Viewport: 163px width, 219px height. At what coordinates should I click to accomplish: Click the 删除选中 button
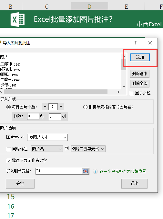click(x=140, y=74)
